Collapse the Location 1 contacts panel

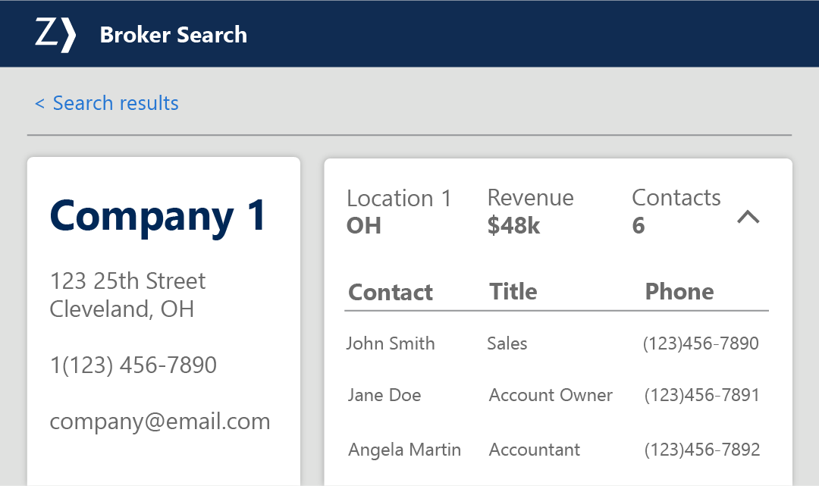(x=748, y=217)
